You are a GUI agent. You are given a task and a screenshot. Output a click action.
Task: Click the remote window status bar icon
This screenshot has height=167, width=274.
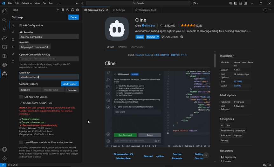pos(3,165)
